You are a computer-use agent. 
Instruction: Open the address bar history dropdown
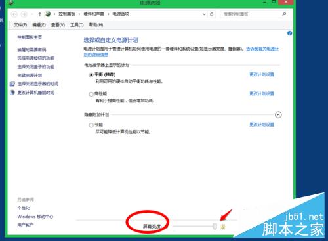point(204,14)
